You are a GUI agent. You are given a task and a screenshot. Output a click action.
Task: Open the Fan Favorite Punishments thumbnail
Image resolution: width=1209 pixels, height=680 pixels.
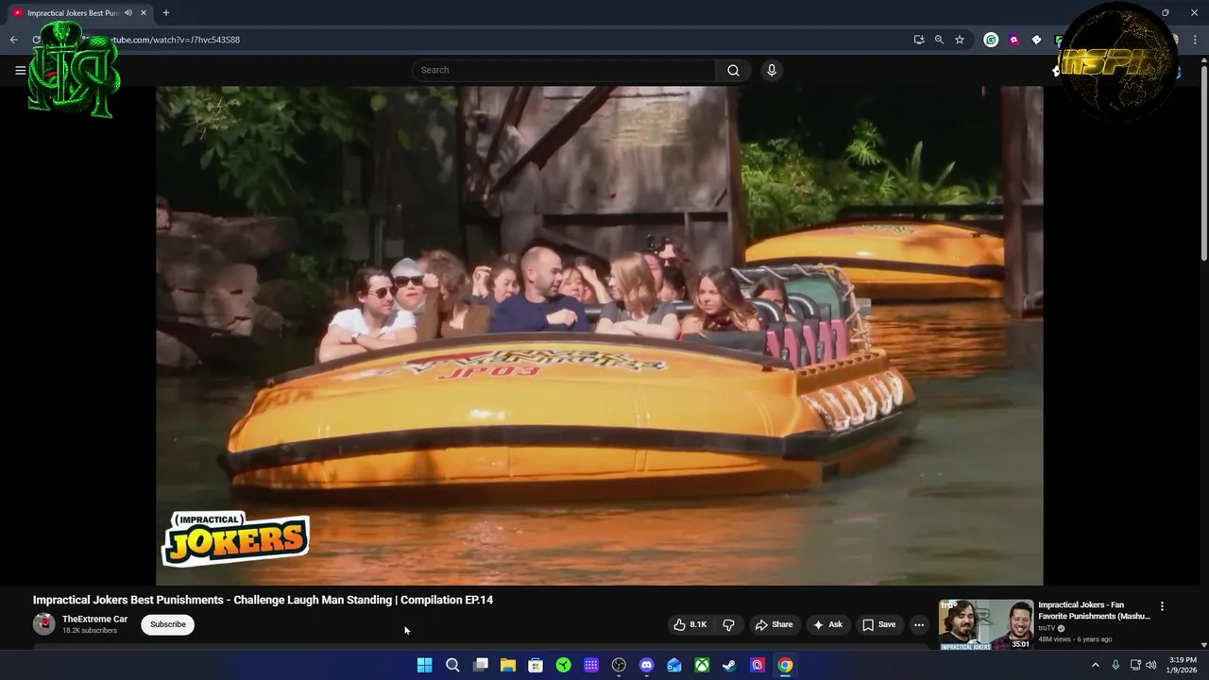click(x=986, y=624)
